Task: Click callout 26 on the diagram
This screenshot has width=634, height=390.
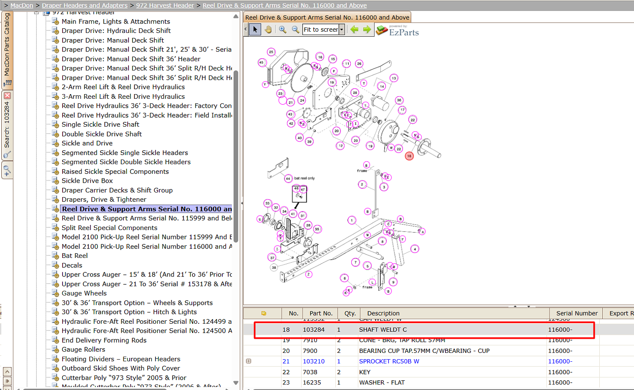Action: [x=359, y=64]
